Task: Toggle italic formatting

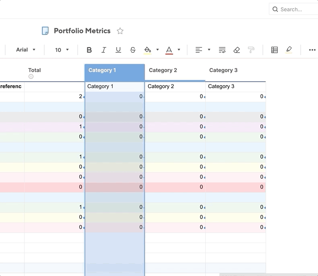Action: (104, 50)
